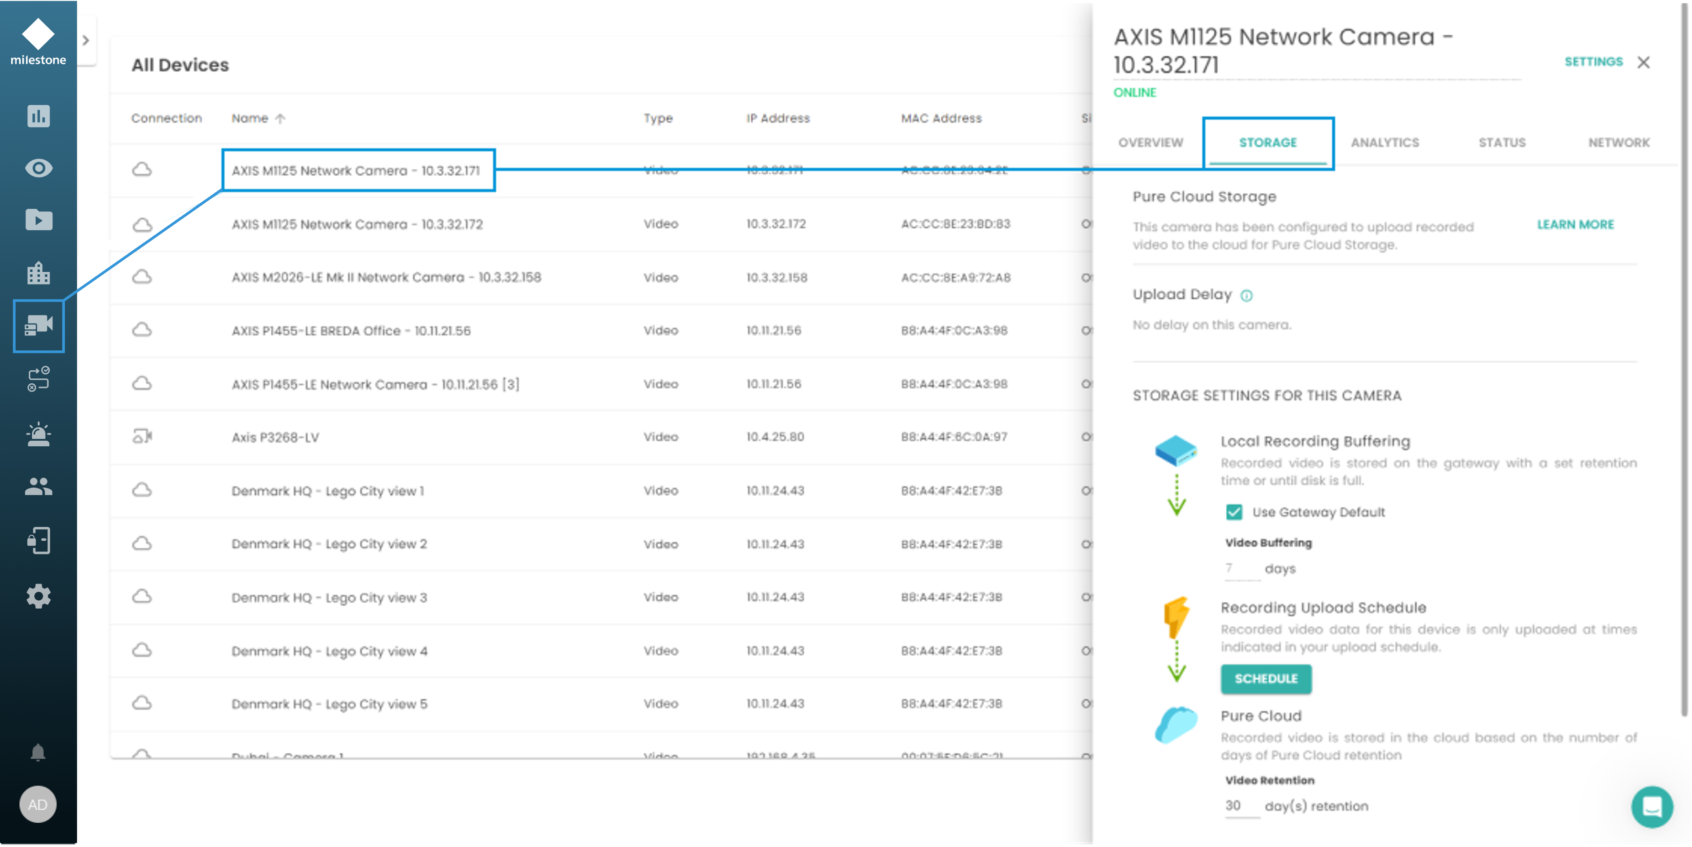Viewport: 1692px width, 847px height.
Task: Click the SCHEDULE button
Action: click(1266, 678)
